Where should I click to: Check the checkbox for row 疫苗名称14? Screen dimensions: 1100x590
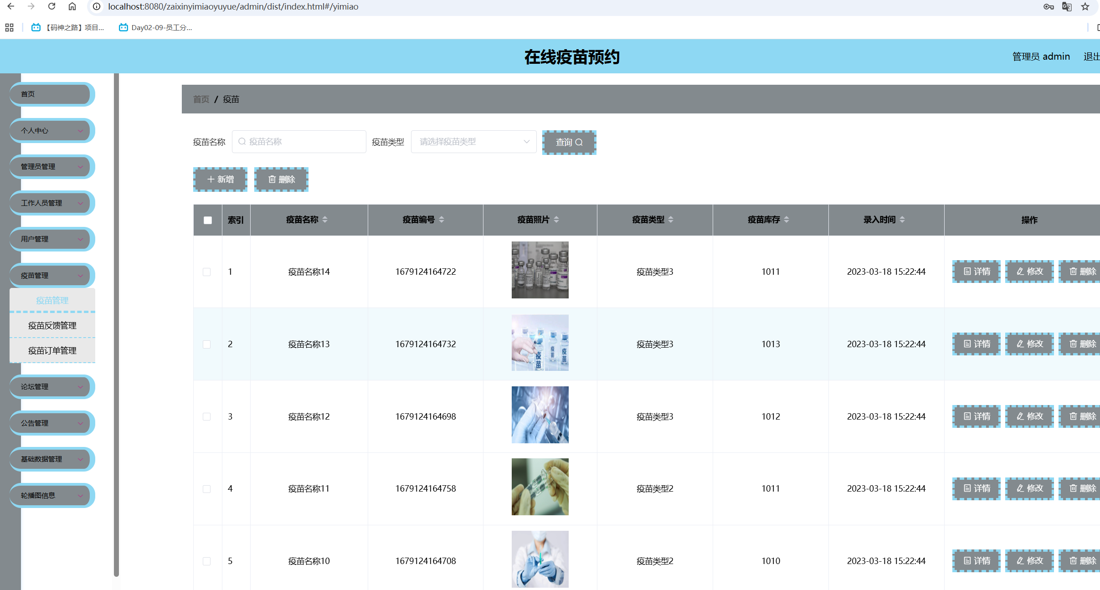(x=207, y=272)
